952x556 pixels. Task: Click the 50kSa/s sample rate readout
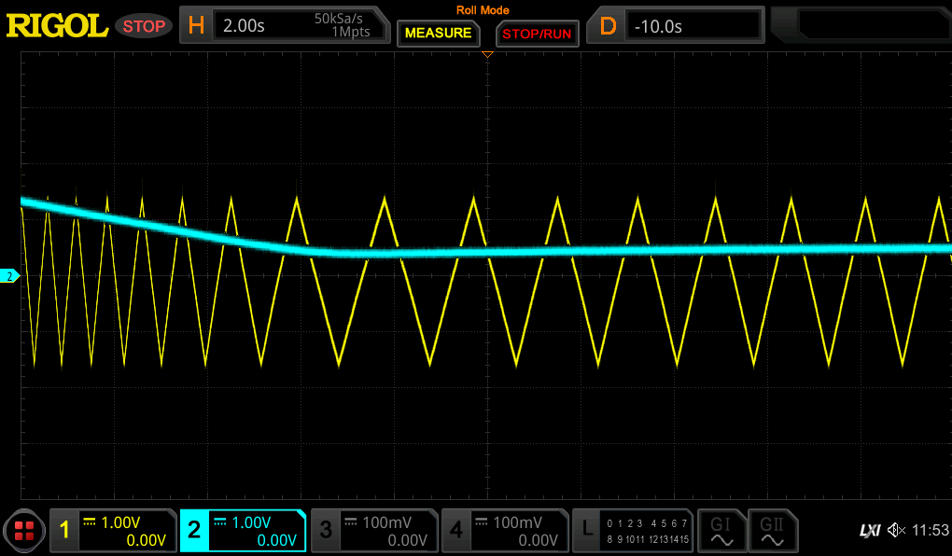coord(338,19)
